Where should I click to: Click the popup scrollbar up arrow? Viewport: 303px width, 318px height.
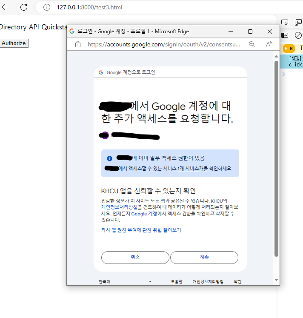coord(276,56)
